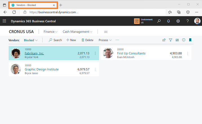Click the bold 6,979.57 balance value
The width and height of the screenshot is (202, 124).
[x=83, y=69]
